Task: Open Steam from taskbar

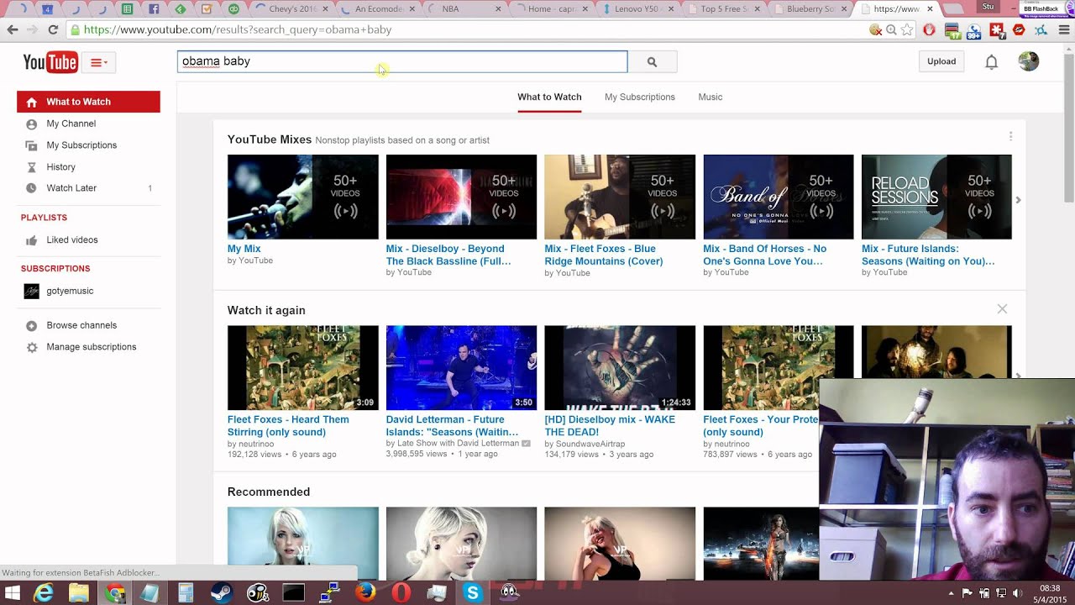Action: pos(222,593)
